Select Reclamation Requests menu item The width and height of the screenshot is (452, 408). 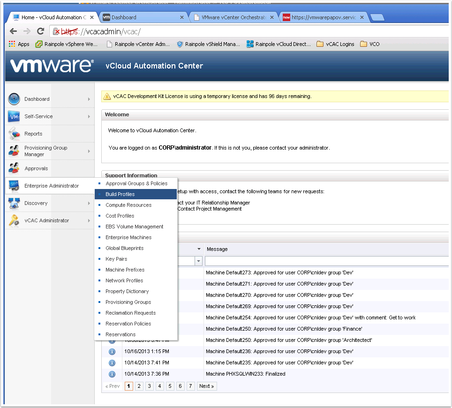click(x=136, y=313)
